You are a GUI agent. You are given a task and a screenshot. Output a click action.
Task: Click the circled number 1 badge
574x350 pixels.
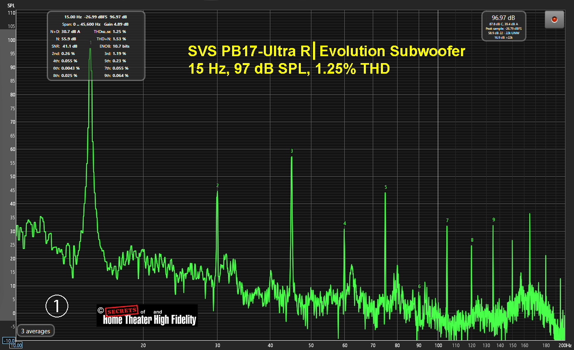tap(57, 306)
